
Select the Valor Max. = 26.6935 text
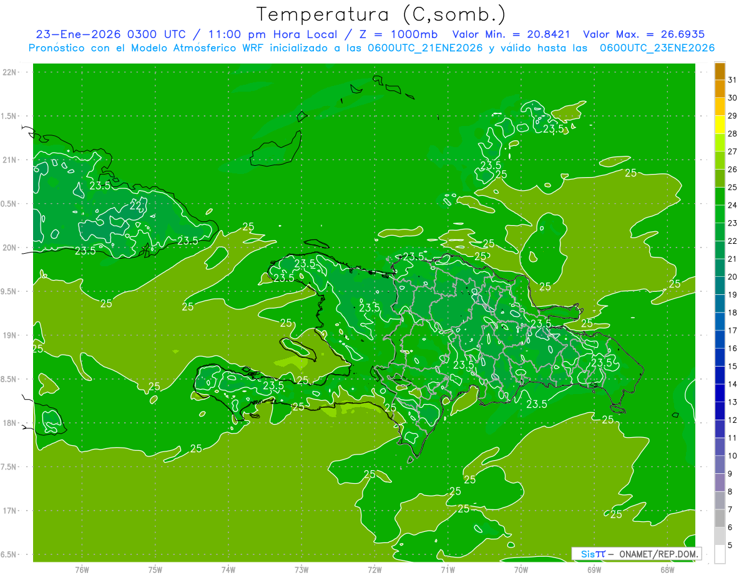(x=644, y=34)
